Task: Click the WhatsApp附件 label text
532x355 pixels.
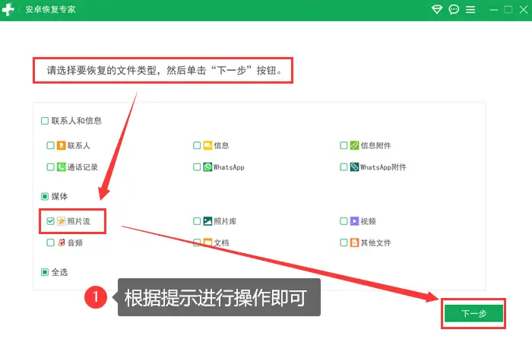Action: tap(383, 167)
